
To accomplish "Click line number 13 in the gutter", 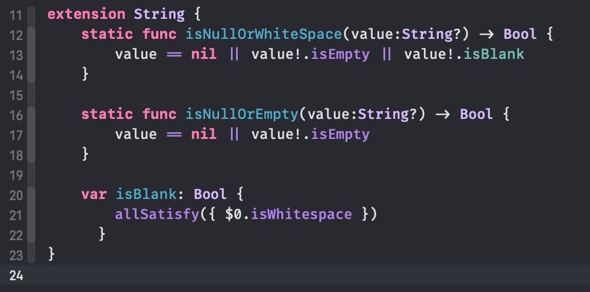I will click(x=16, y=55).
